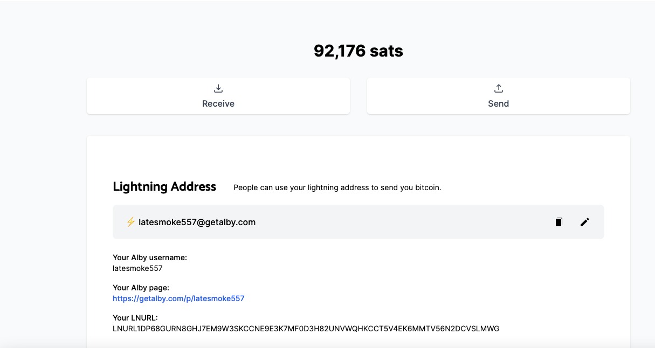This screenshot has height=348, width=655.
Task: Click the LNURL1DP68GURN8GHJ7EM9W3SKCCNE9E3K7MF0D3H82UNVWQHKCCT5V4EK6MMTV56N2DCVSLMWG string
Action: tap(306, 329)
